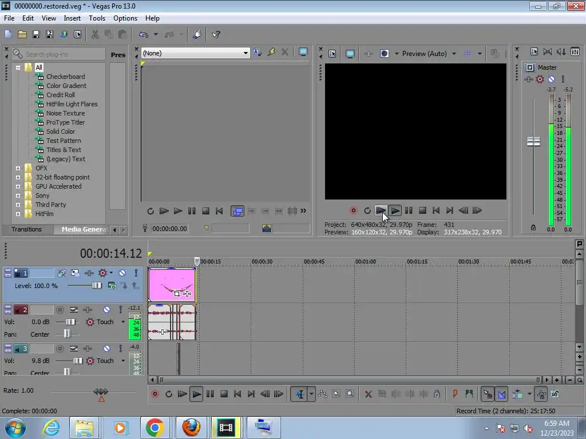Open the Insert menu

pyautogui.click(x=72, y=18)
